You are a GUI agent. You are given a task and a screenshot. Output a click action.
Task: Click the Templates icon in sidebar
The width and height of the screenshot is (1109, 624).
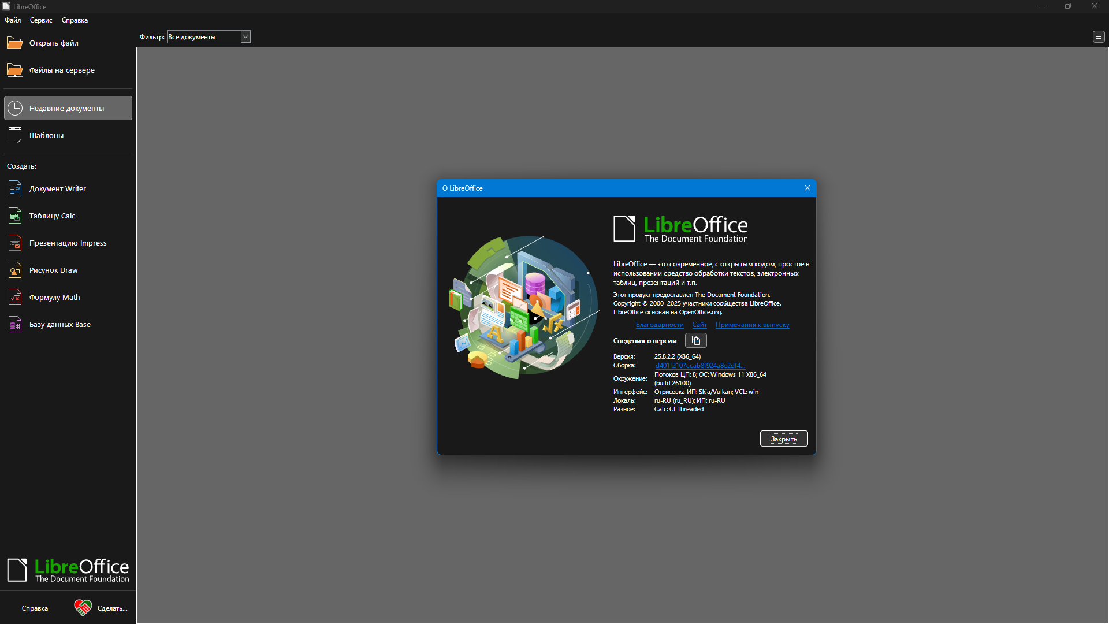click(x=15, y=136)
